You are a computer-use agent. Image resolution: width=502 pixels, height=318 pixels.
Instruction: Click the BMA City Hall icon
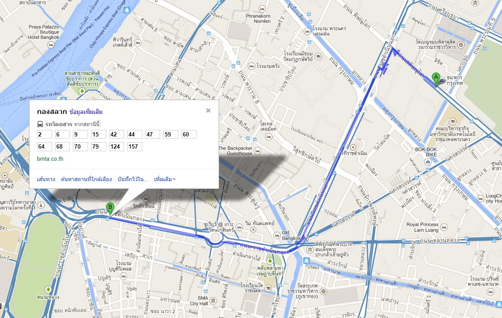(213, 301)
